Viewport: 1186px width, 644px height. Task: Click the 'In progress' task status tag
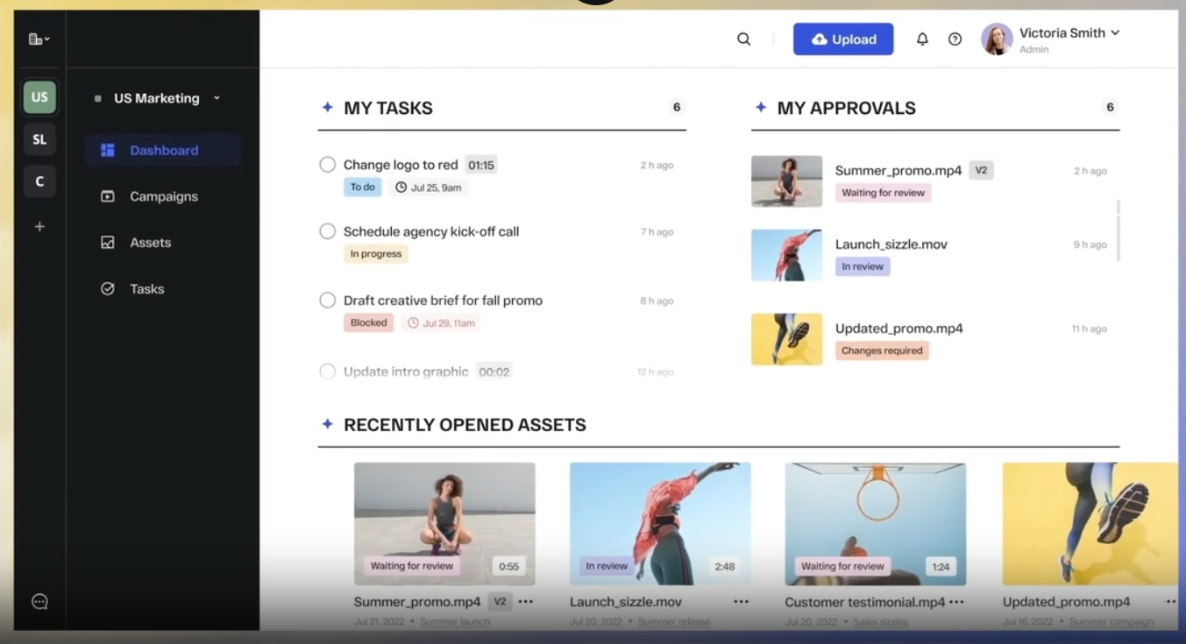click(x=375, y=254)
